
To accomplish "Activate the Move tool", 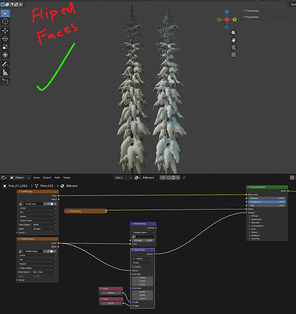I will point(5,31).
